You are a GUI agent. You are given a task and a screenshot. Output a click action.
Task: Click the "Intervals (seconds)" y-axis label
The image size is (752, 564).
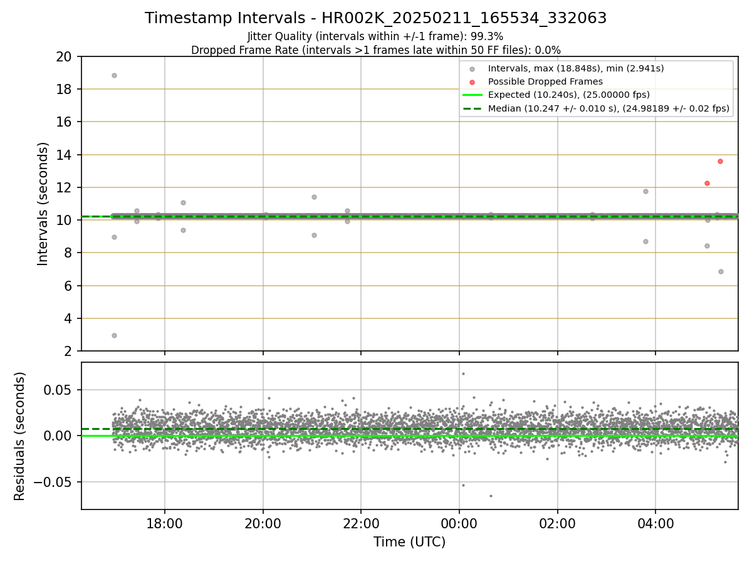(x=43, y=204)
